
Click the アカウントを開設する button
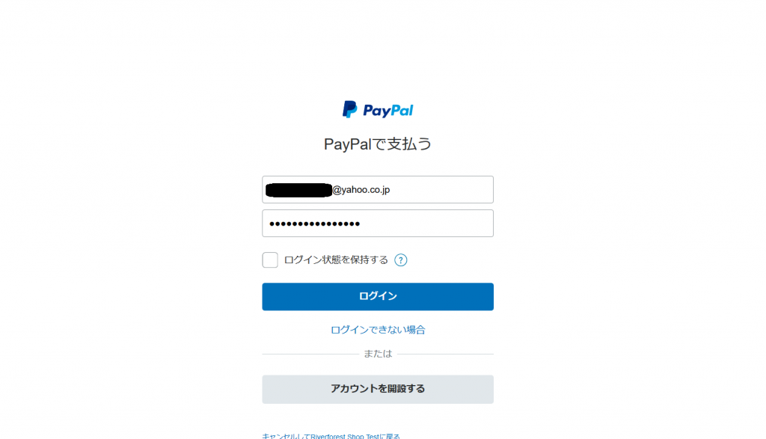[378, 389]
